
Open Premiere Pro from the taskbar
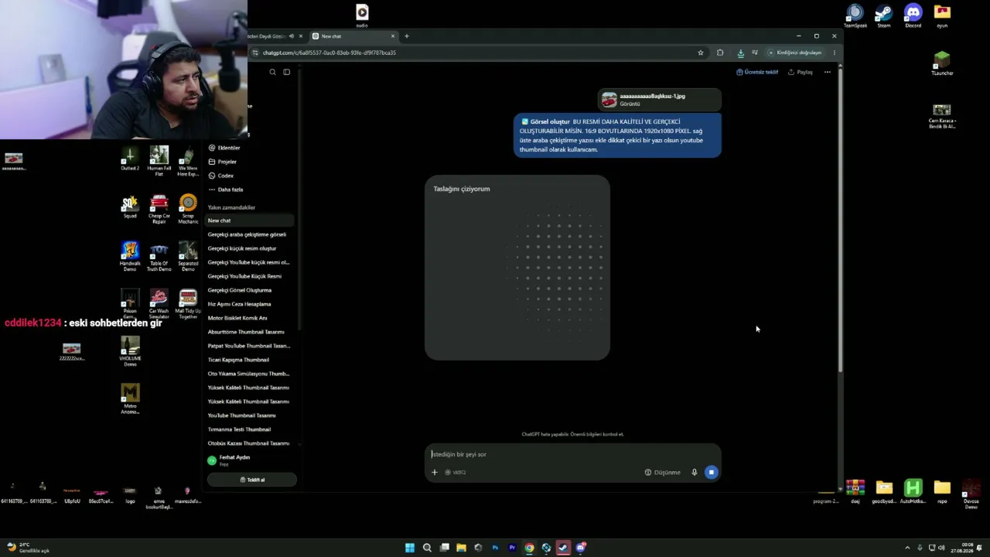512,548
